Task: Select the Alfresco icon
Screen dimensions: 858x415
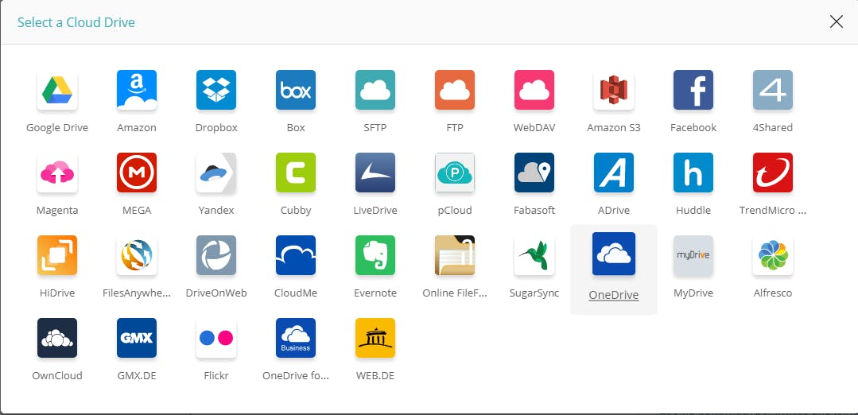Action: pyautogui.click(x=773, y=254)
